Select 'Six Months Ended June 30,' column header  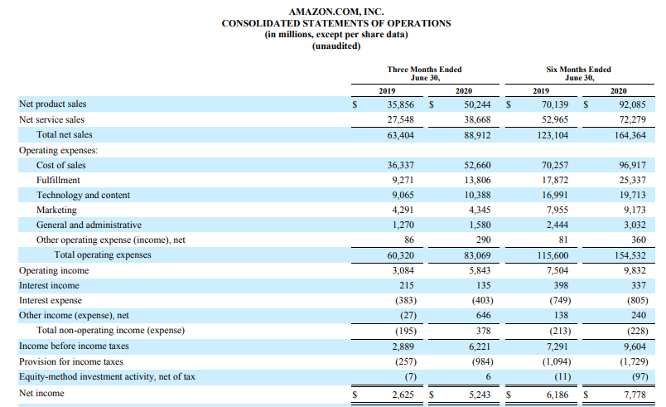(578, 74)
